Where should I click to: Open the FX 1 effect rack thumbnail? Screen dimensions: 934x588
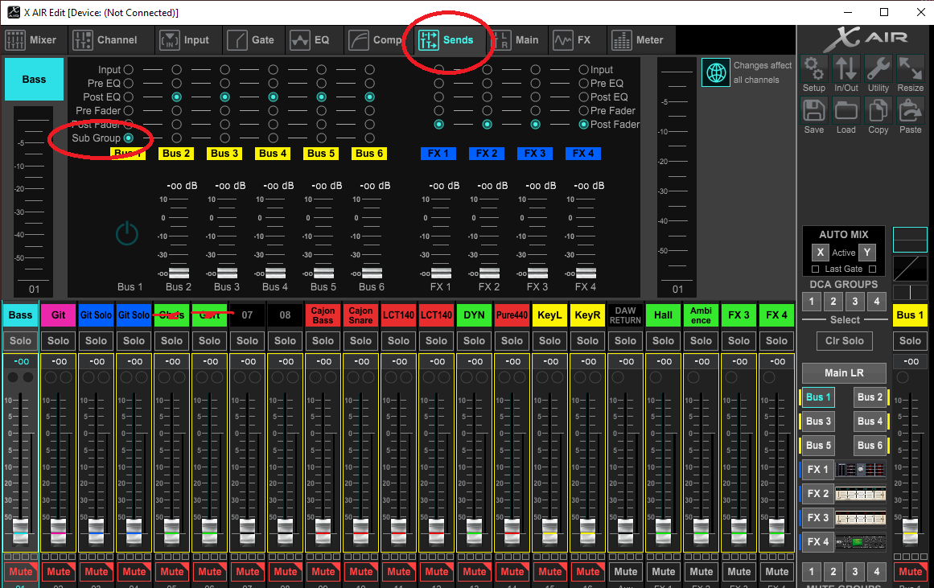pos(860,470)
